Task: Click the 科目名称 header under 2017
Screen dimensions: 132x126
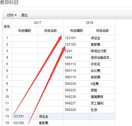Action: 50,31
